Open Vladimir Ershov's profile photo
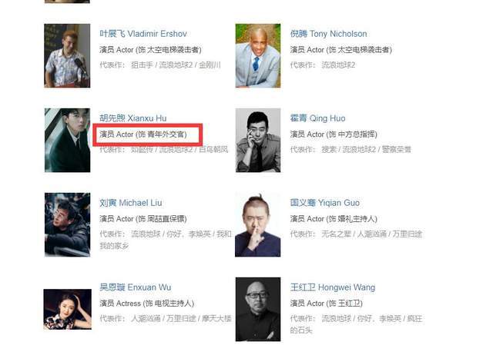The height and width of the screenshot is (355, 493). pos(67,55)
